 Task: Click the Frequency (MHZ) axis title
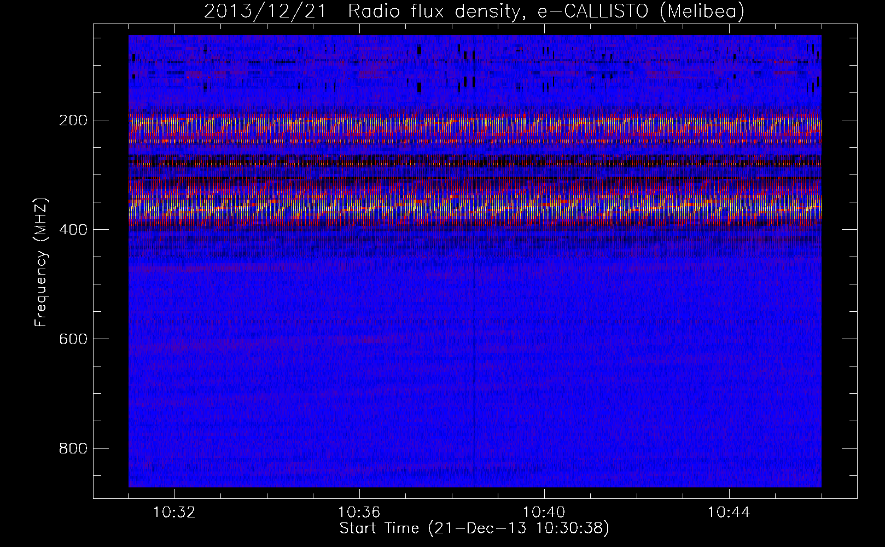pyautogui.click(x=42, y=262)
